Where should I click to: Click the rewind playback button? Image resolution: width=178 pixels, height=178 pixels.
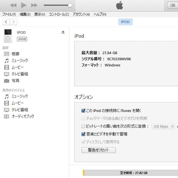pos(13,5)
